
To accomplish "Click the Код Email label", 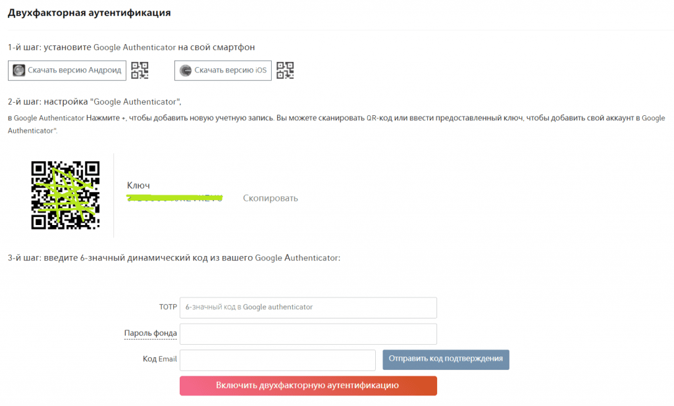I will (160, 359).
